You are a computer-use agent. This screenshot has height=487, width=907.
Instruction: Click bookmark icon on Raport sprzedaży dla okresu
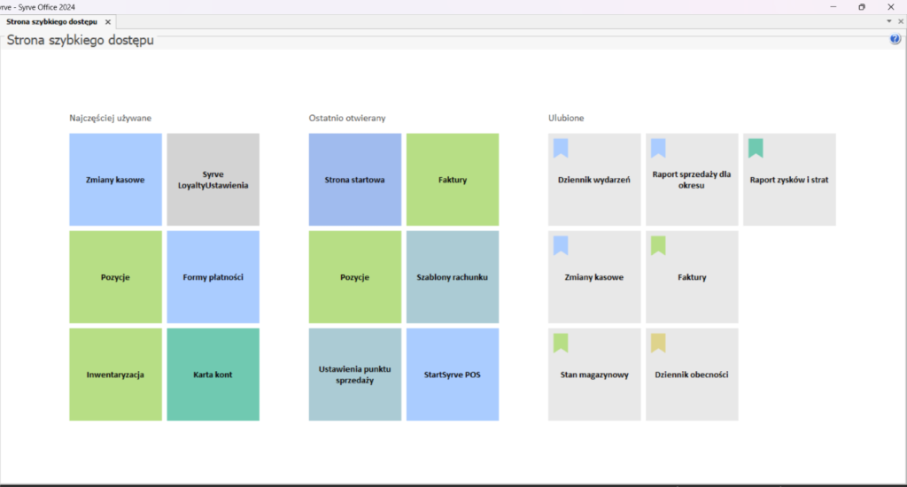coord(658,148)
